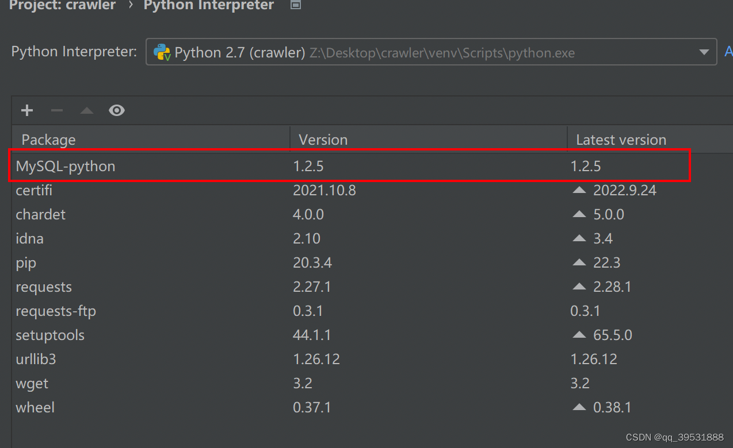Open the Python Interpreter dropdown
This screenshot has height=448, width=733.
point(704,52)
